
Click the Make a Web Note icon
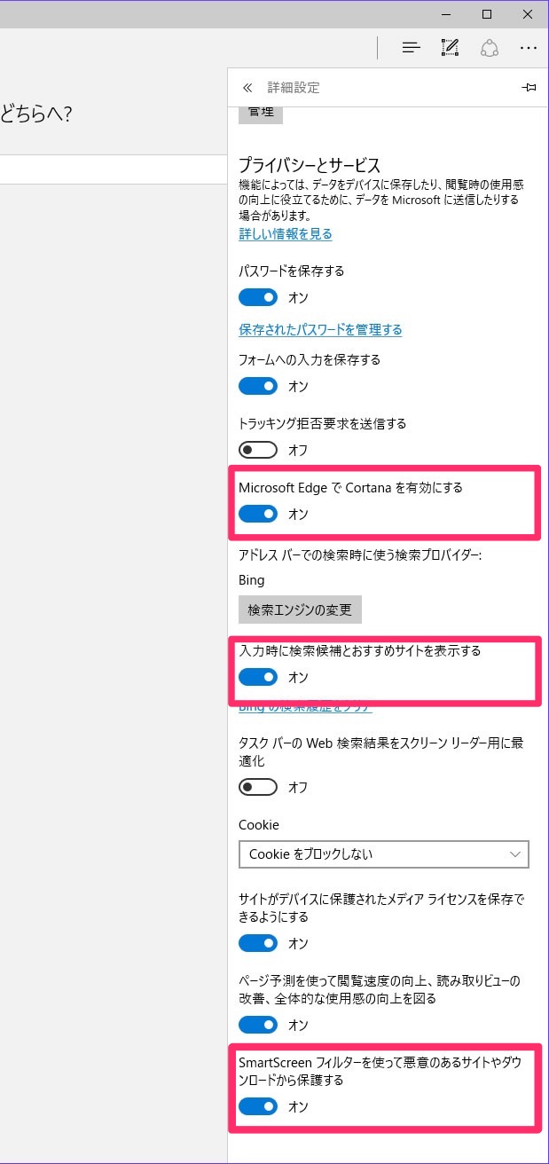point(450,48)
